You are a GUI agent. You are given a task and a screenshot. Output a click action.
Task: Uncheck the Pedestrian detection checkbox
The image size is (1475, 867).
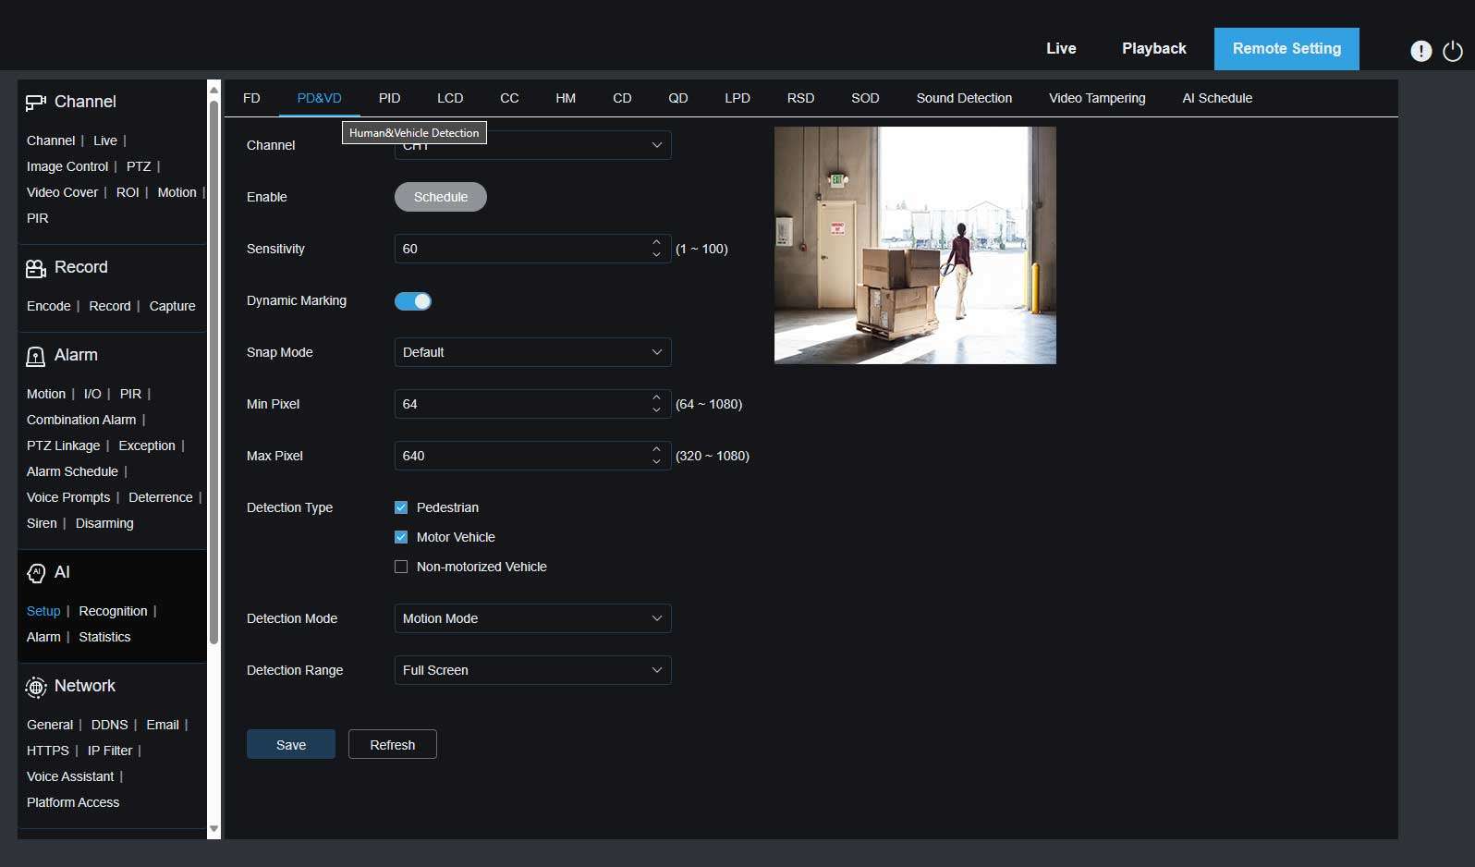(x=401, y=507)
